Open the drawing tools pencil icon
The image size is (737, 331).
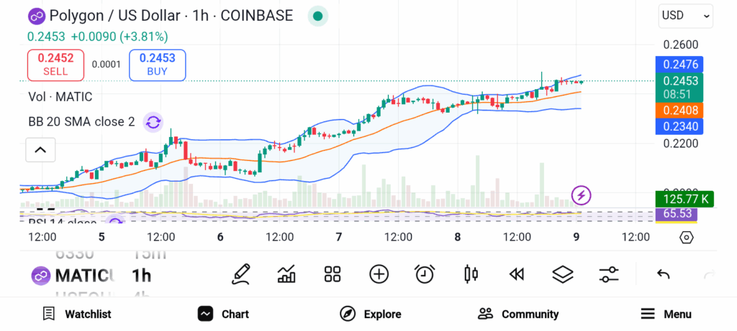(x=241, y=274)
